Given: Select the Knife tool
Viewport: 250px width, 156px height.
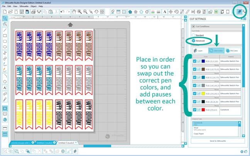Looking at the screenshot, I should click(x=5, y=99).
